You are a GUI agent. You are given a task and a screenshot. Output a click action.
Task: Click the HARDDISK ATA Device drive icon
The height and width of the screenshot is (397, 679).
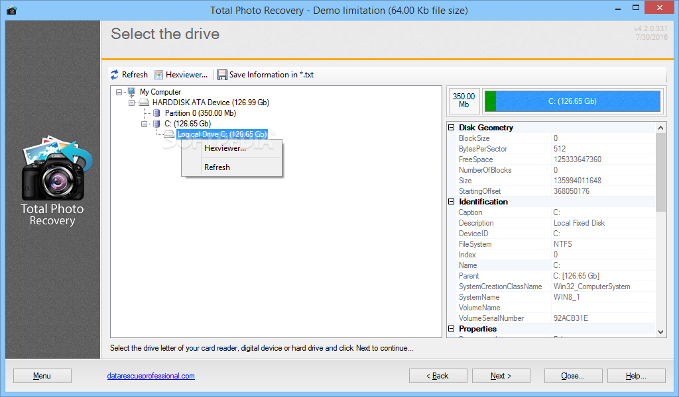click(x=144, y=103)
